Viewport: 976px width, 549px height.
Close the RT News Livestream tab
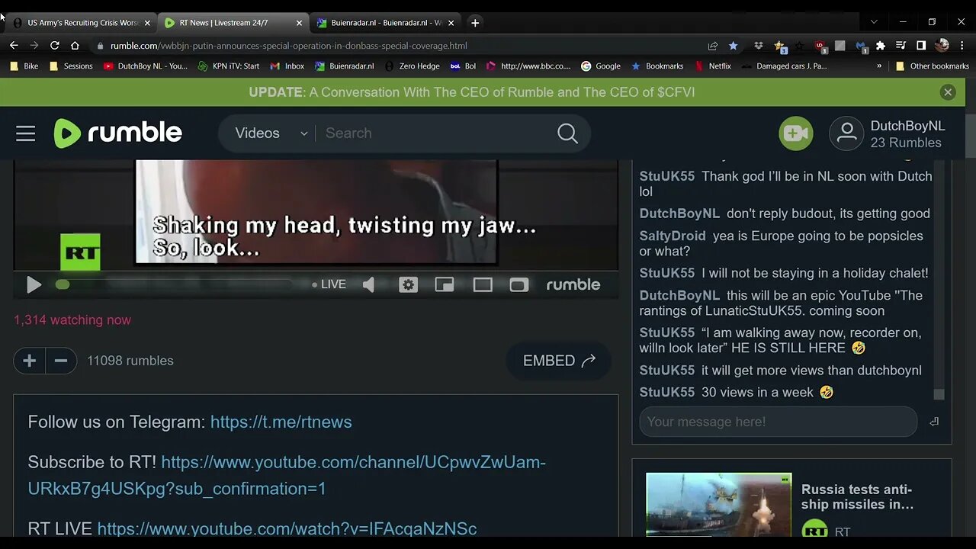[x=299, y=23]
